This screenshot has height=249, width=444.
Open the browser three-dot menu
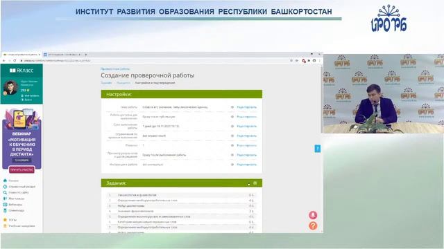pyautogui.click(x=320, y=61)
